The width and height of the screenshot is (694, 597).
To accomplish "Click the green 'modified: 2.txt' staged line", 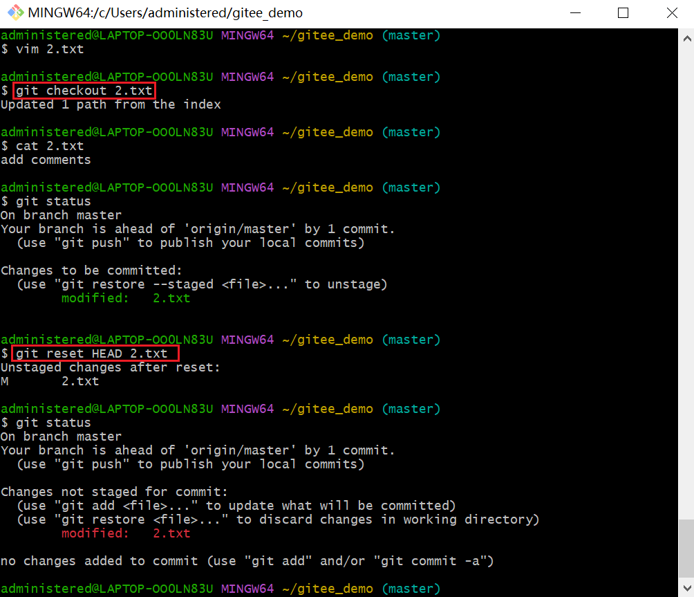I will [126, 298].
